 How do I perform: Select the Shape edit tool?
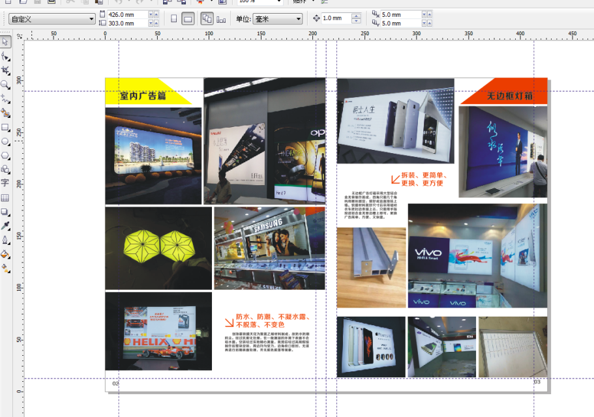point(5,57)
